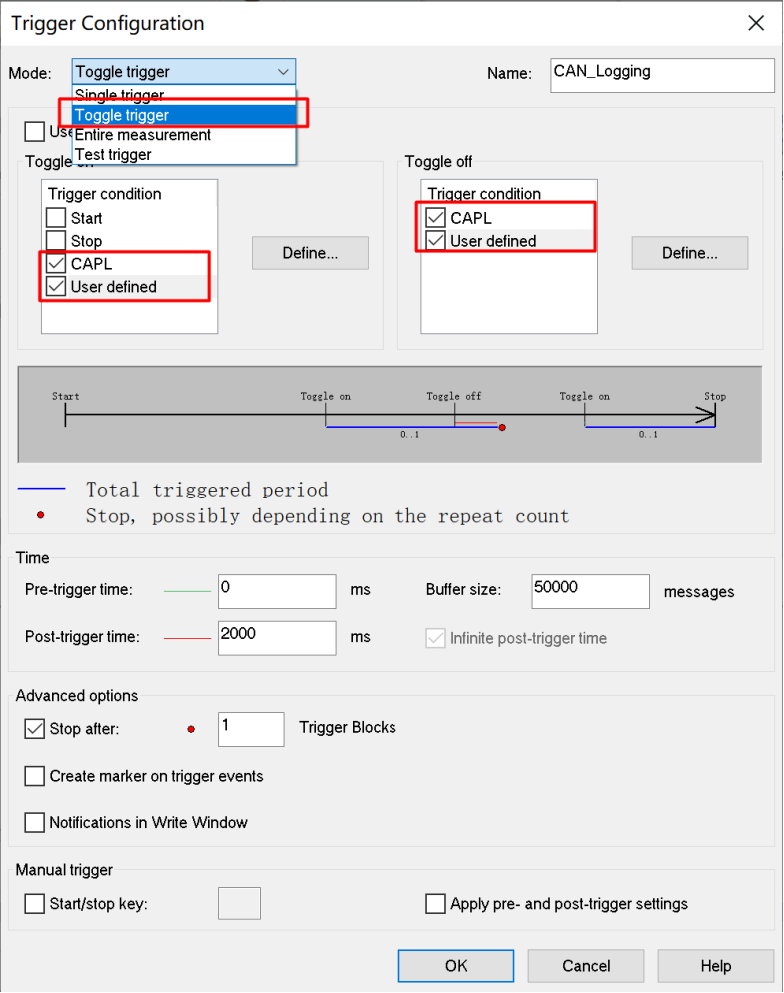Viewport: 784px width, 993px height.
Task: Click the Cancel button
Action: pyautogui.click(x=586, y=966)
